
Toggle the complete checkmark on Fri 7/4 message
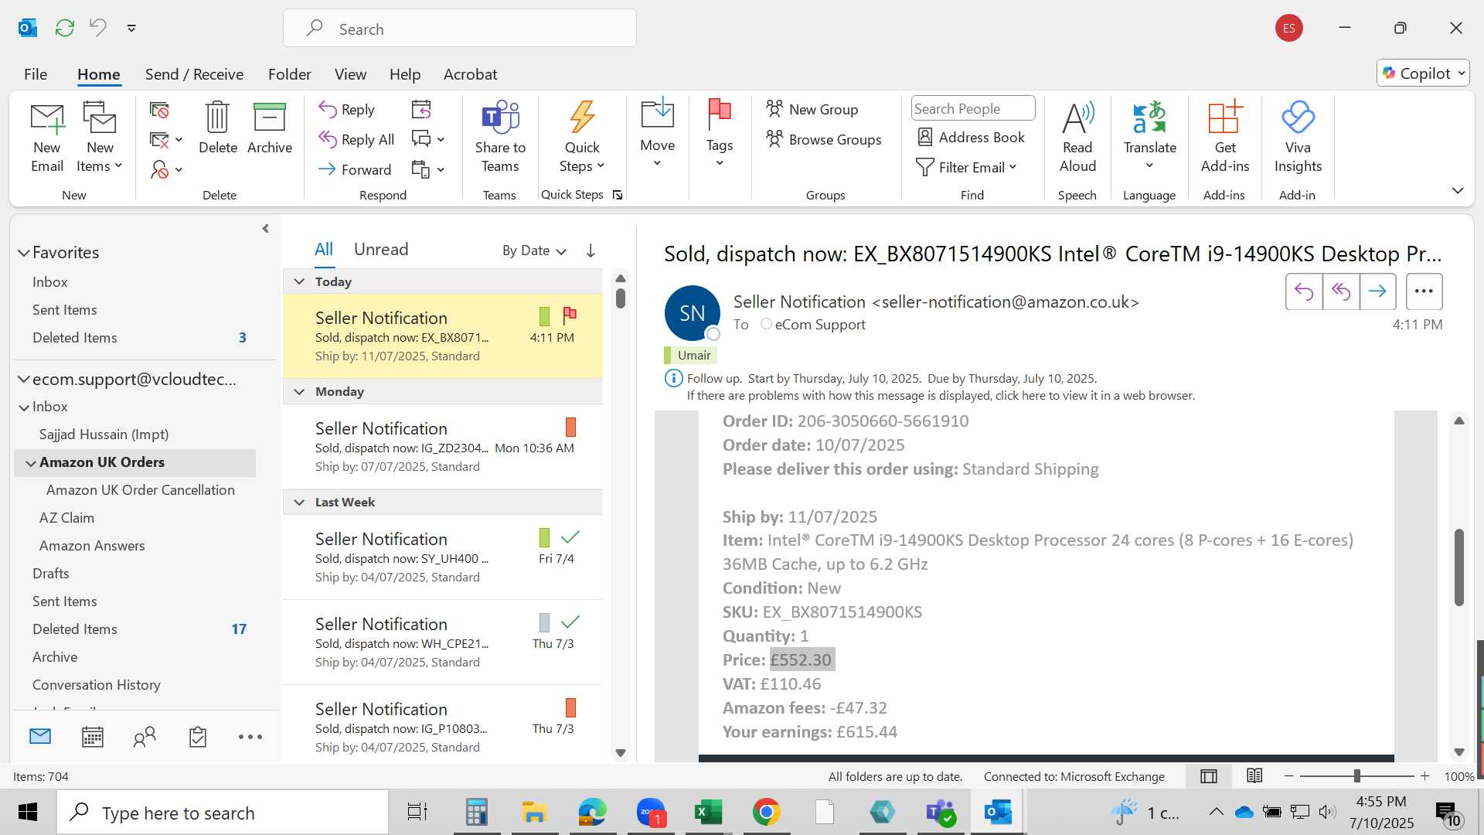point(570,537)
